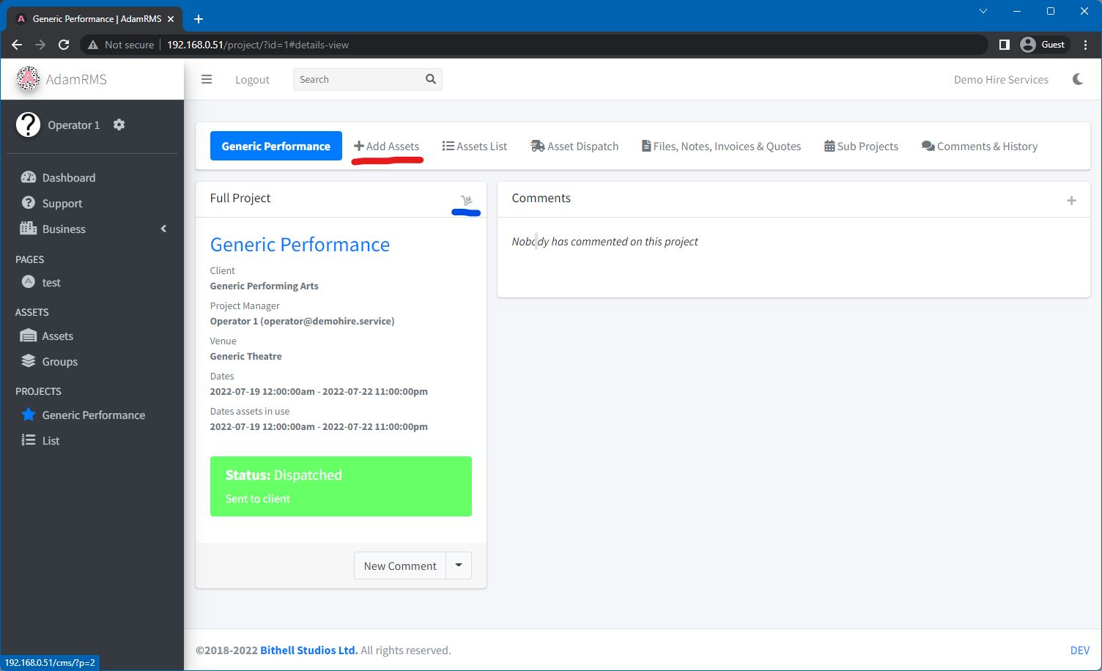The width and height of the screenshot is (1102, 671).
Task: Select the Comments & History tab
Action: click(980, 146)
